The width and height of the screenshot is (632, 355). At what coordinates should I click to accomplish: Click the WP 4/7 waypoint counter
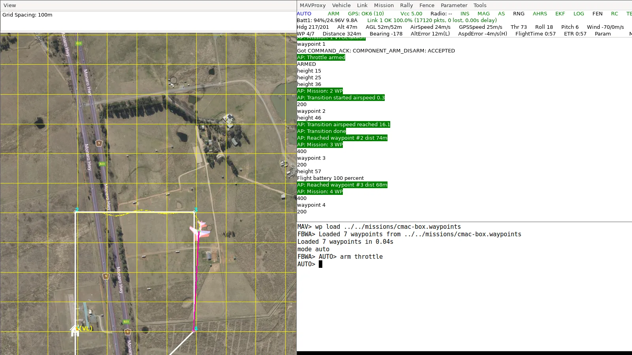click(x=306, y=34)
